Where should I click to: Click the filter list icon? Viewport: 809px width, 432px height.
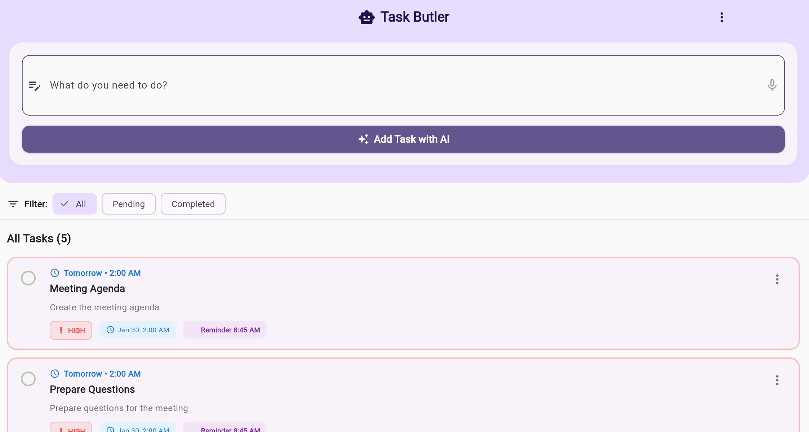pos(13,204)
